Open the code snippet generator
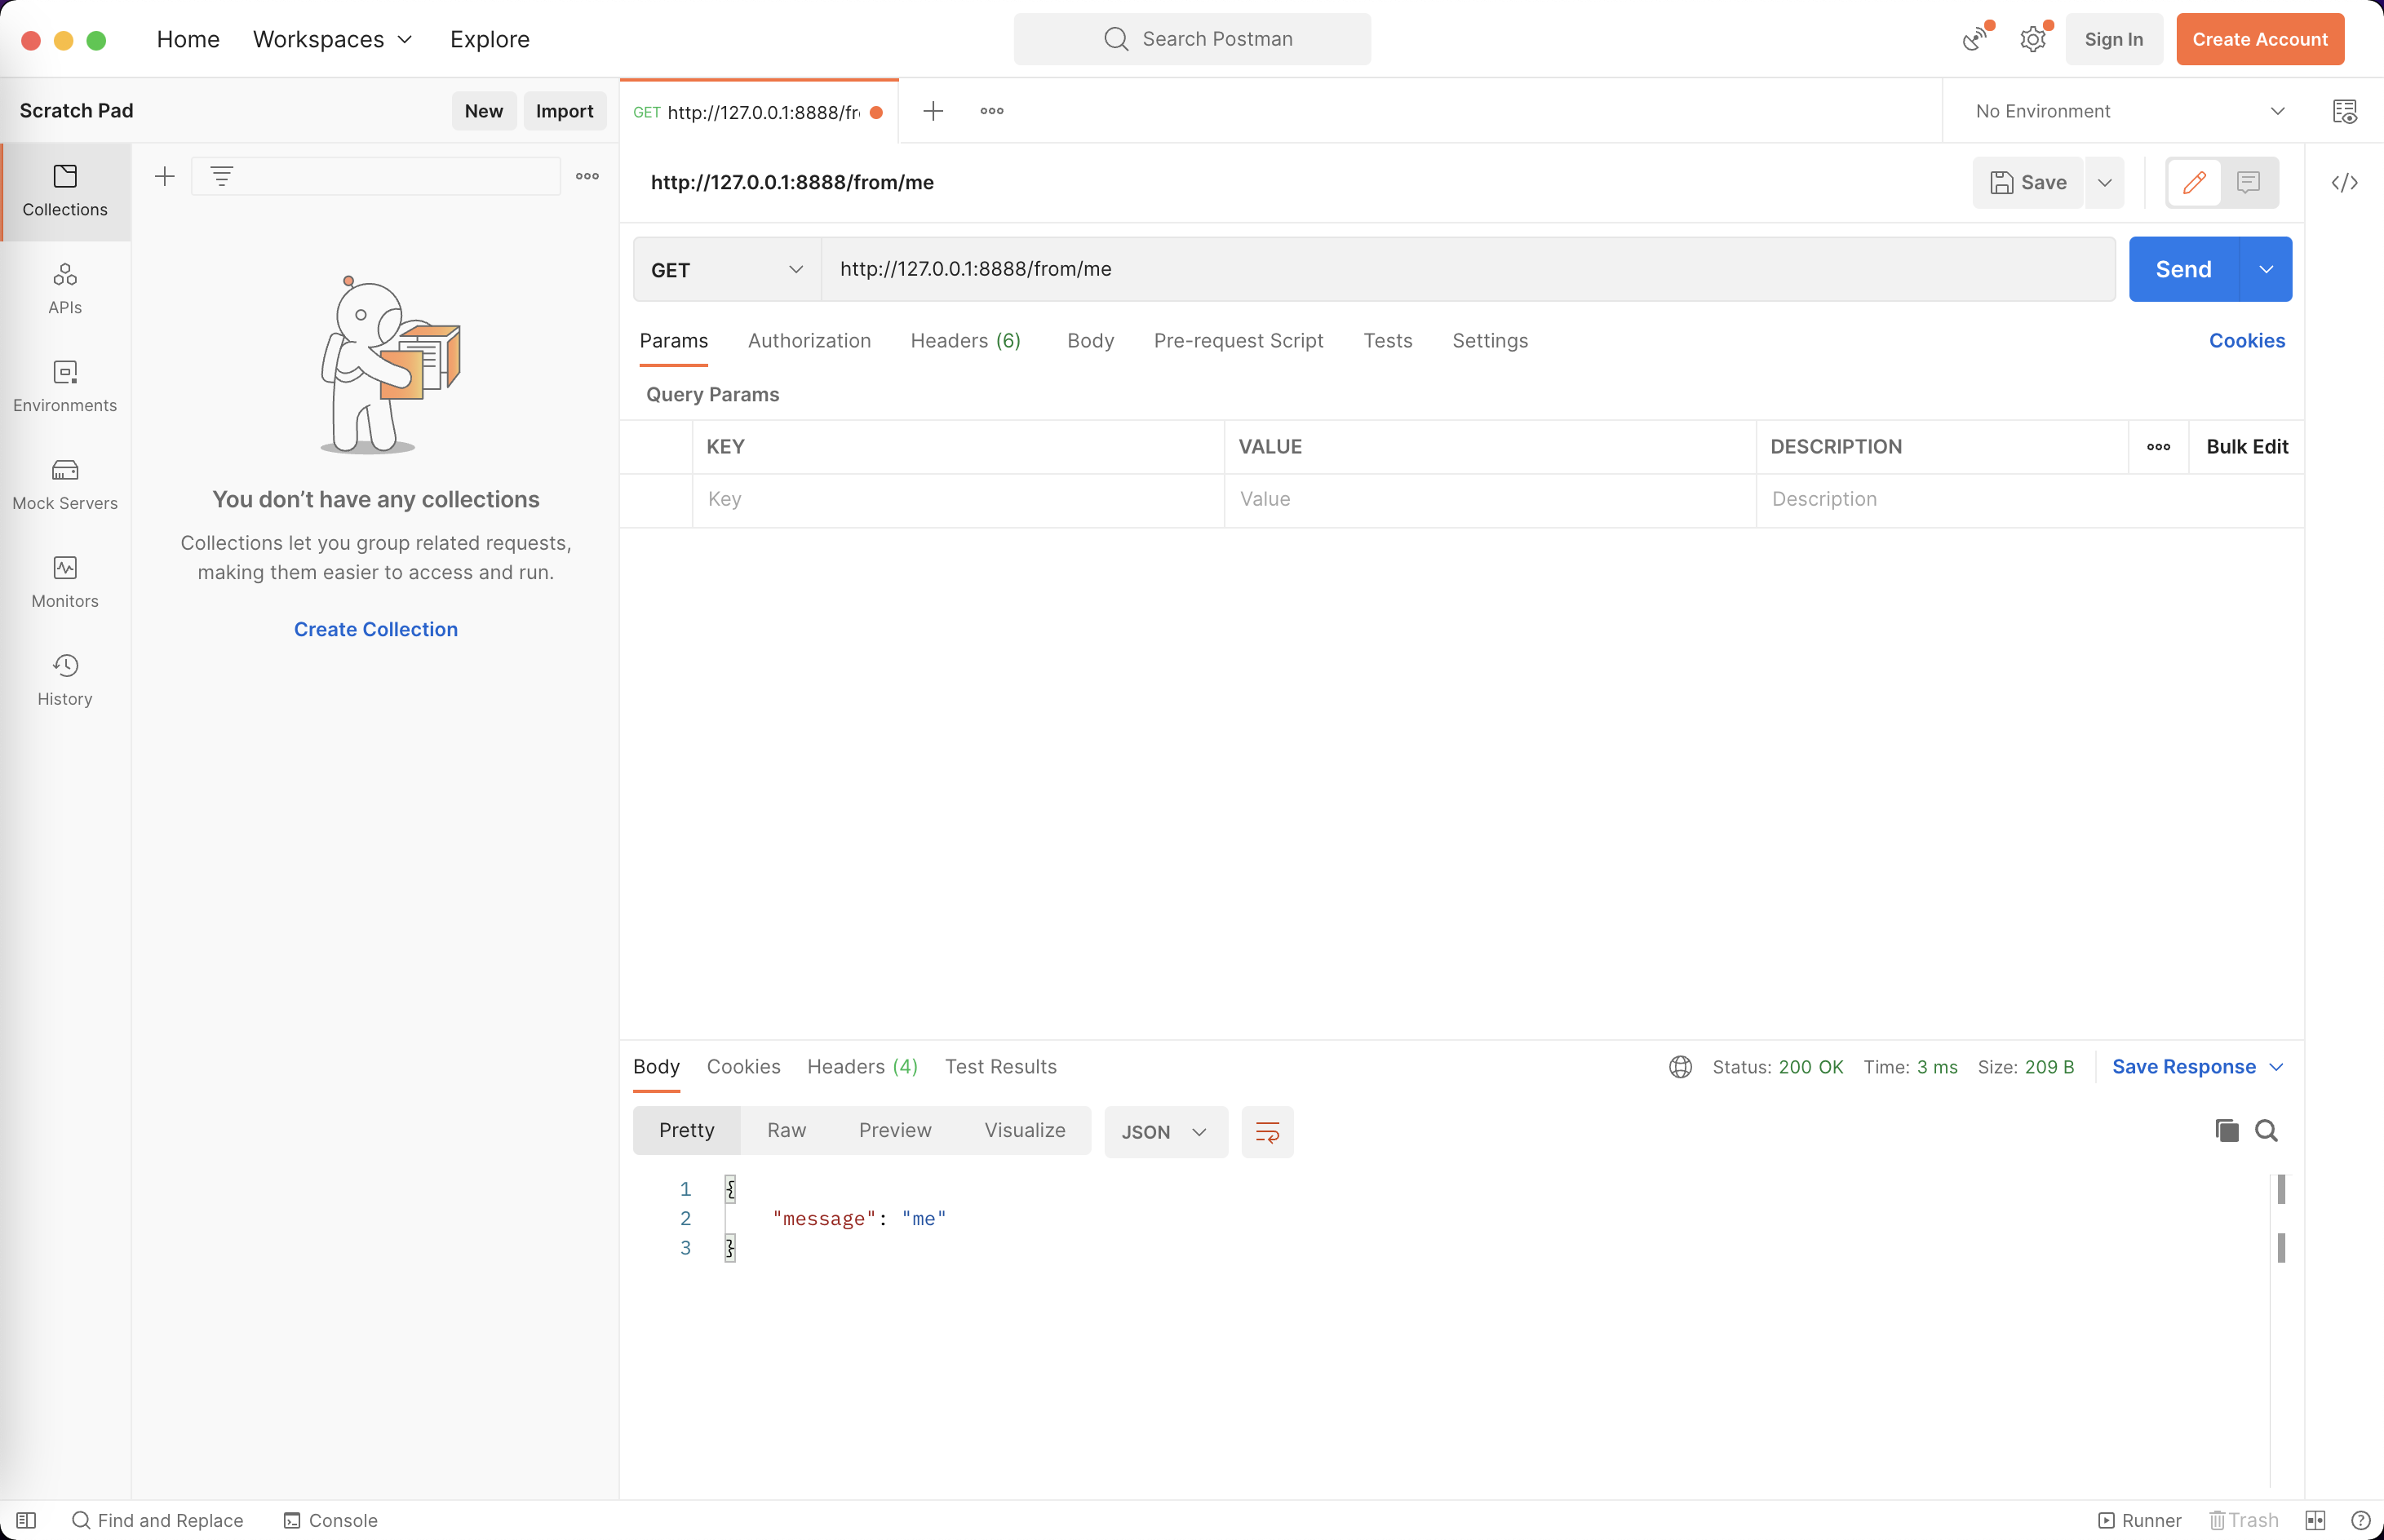2384x1540 pixels. pyautogui.click(x=2345, y=182)
